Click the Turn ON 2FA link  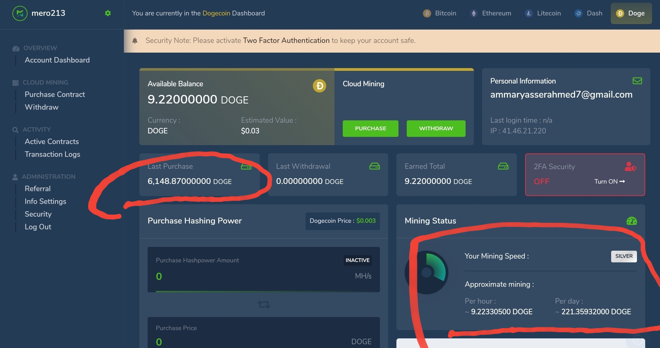pyautogui.click(x=610, y=182)
